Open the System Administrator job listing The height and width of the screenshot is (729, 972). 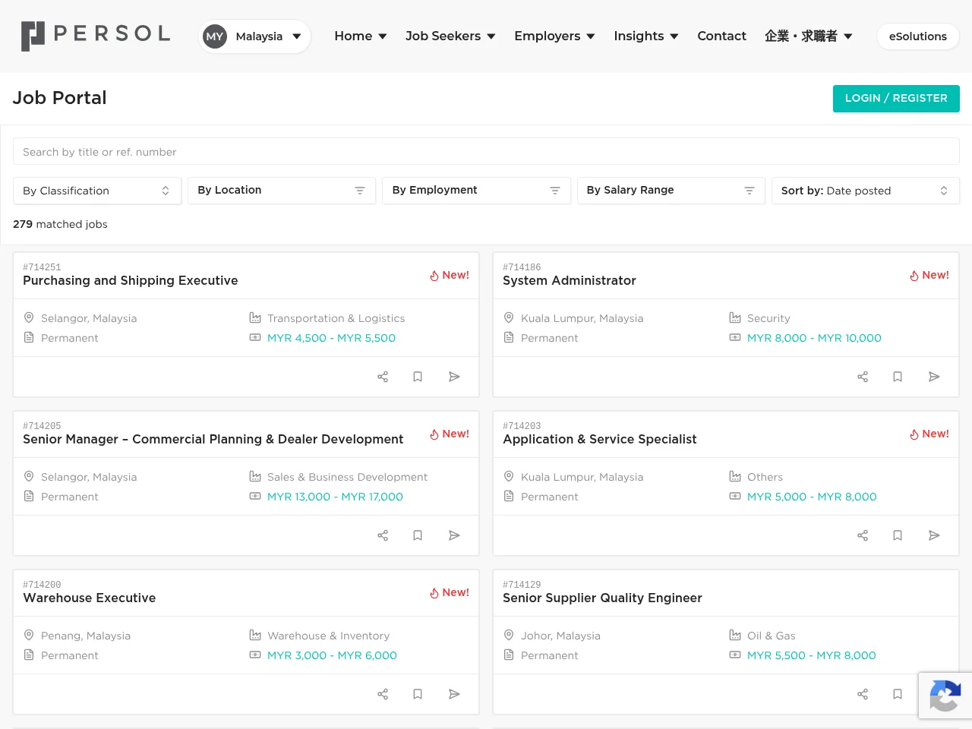(570, 280)
